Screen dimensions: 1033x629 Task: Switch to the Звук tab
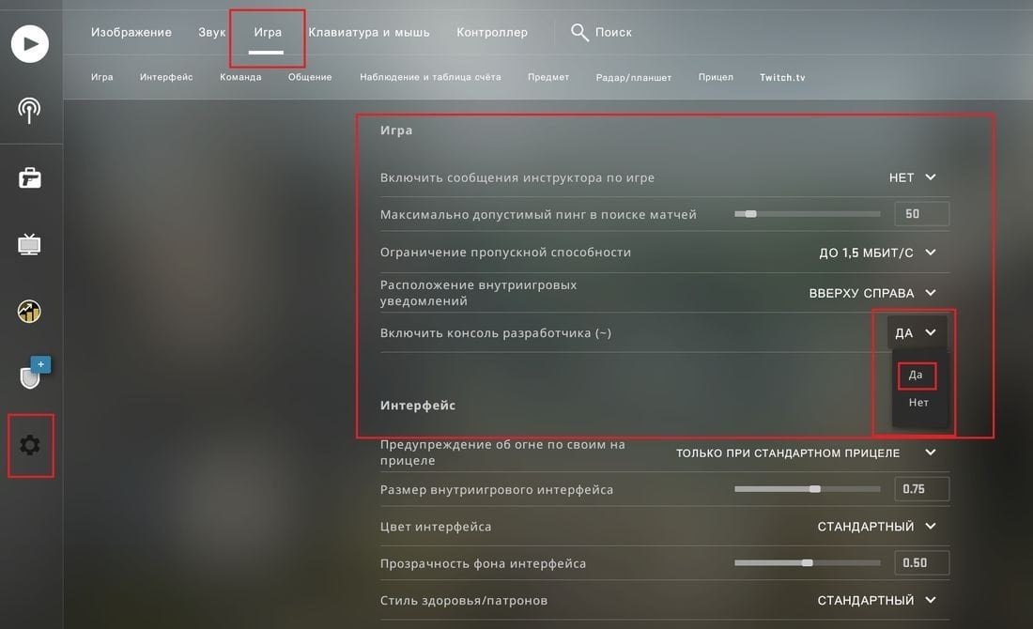pos(212,32)
